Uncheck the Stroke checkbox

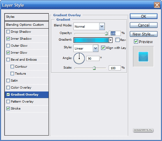click(8, 109)
